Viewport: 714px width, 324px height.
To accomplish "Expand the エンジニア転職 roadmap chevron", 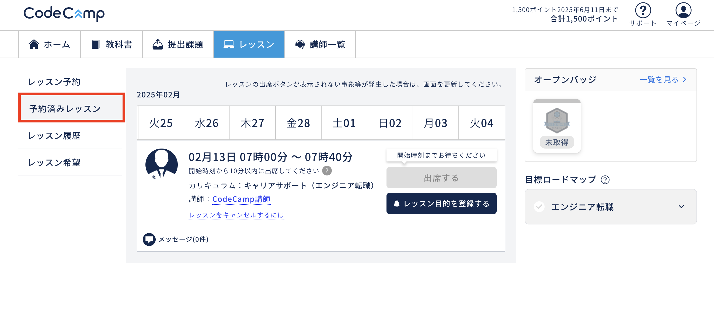I will pyautogui.click(x=681, y=207).
